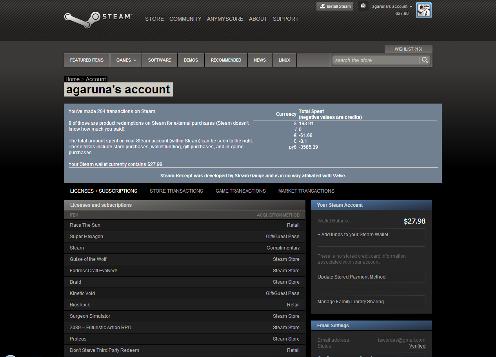This screenshot has height=357, width=496.
Task: Click the wallet balance under account name
Action: click(x=402, y=13)
